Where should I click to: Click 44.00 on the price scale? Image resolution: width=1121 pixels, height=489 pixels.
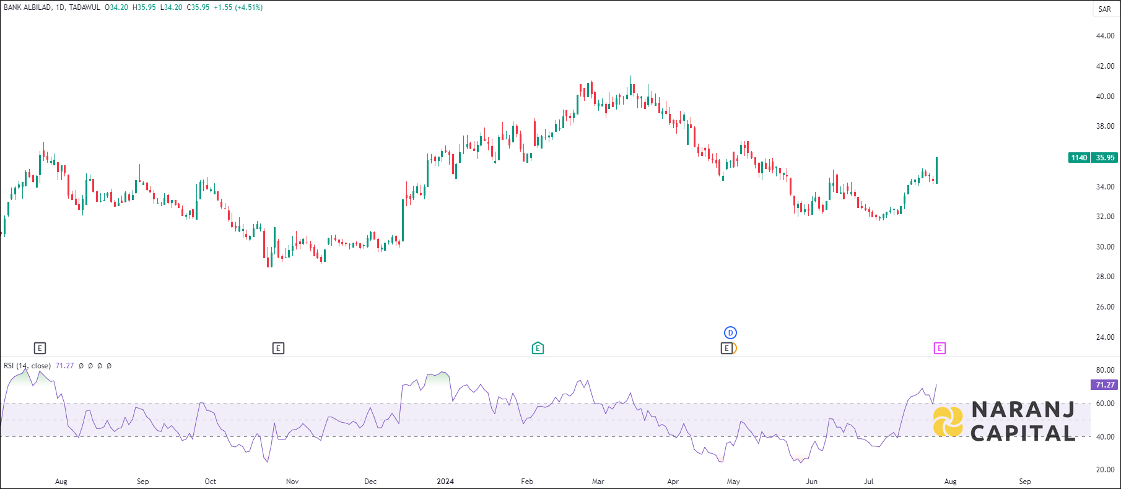pos(1105,36)
